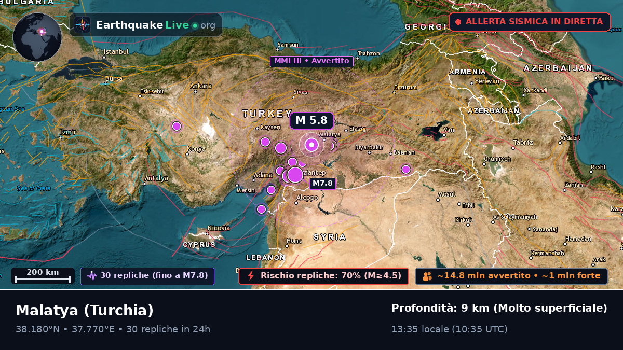This screenshot has height=350, width=623.
Task: Click the people icon beside 14.8 mln avvertito
Action: [427, 276]
